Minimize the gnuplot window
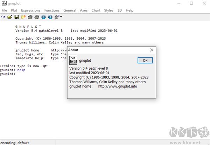 click(179, 3)
